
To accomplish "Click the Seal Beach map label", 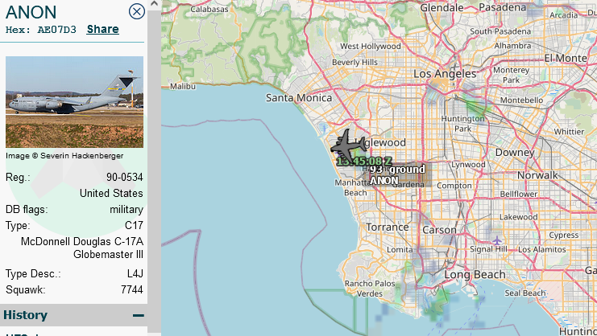I will coord(525,293).
